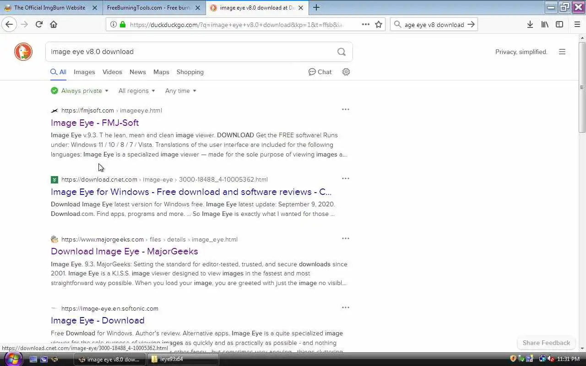Click the download.cnet.com URL breadcrumb
Image resolution: width=586 pixels, height=366 pixels.
[99, 179]
